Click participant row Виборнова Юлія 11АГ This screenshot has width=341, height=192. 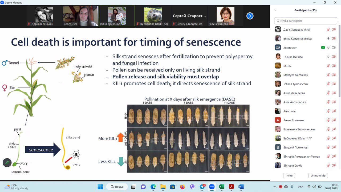pyautogui.click(x=305, y=138)
